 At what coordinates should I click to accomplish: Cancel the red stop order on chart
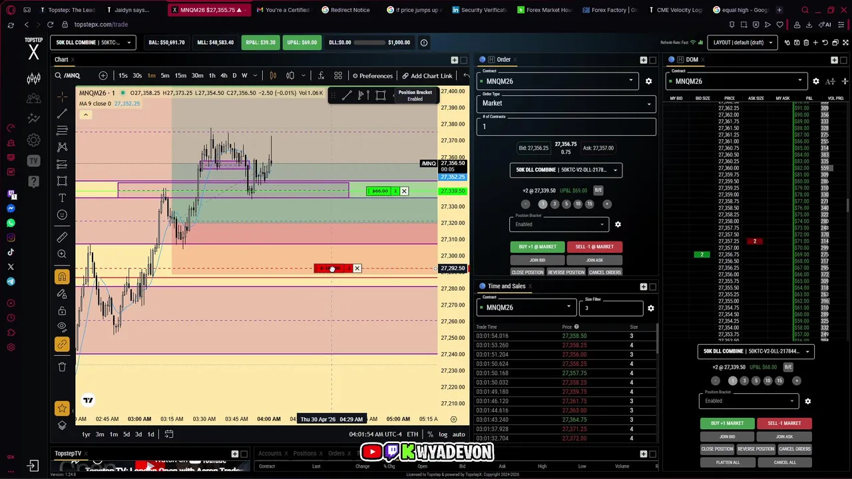click(x=357, y=269)
